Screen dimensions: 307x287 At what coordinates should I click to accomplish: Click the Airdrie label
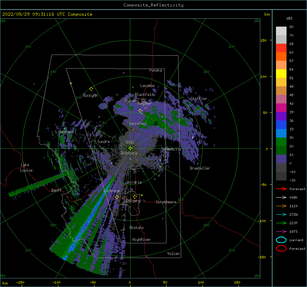click(134, 182)
